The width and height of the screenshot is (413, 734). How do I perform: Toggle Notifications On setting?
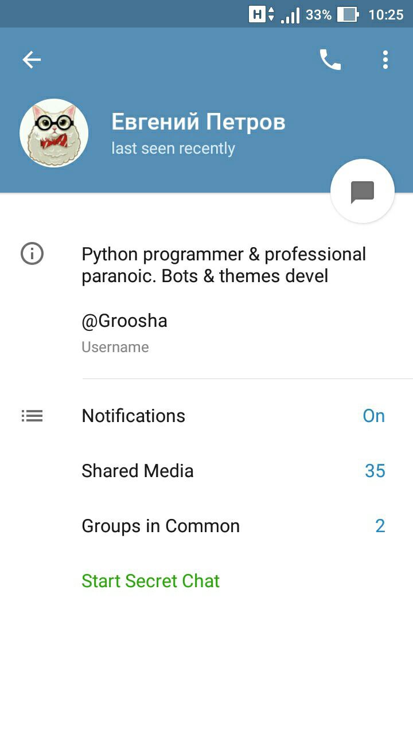[x=373, y=416]
